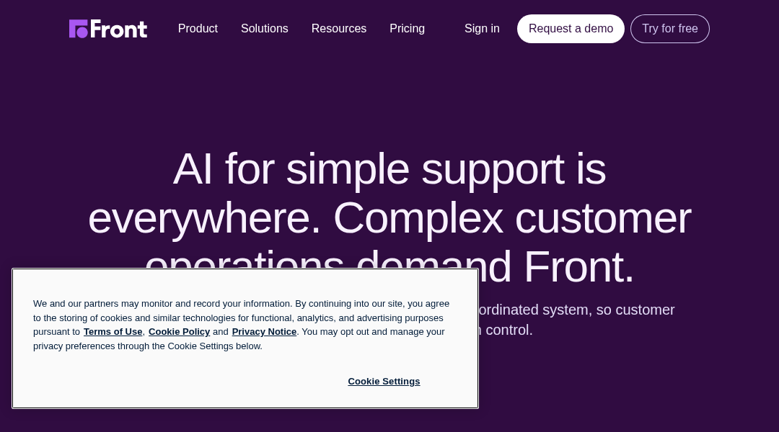Click the Request a demo button
Screen dimensions: 779x432
coord(571,29)
